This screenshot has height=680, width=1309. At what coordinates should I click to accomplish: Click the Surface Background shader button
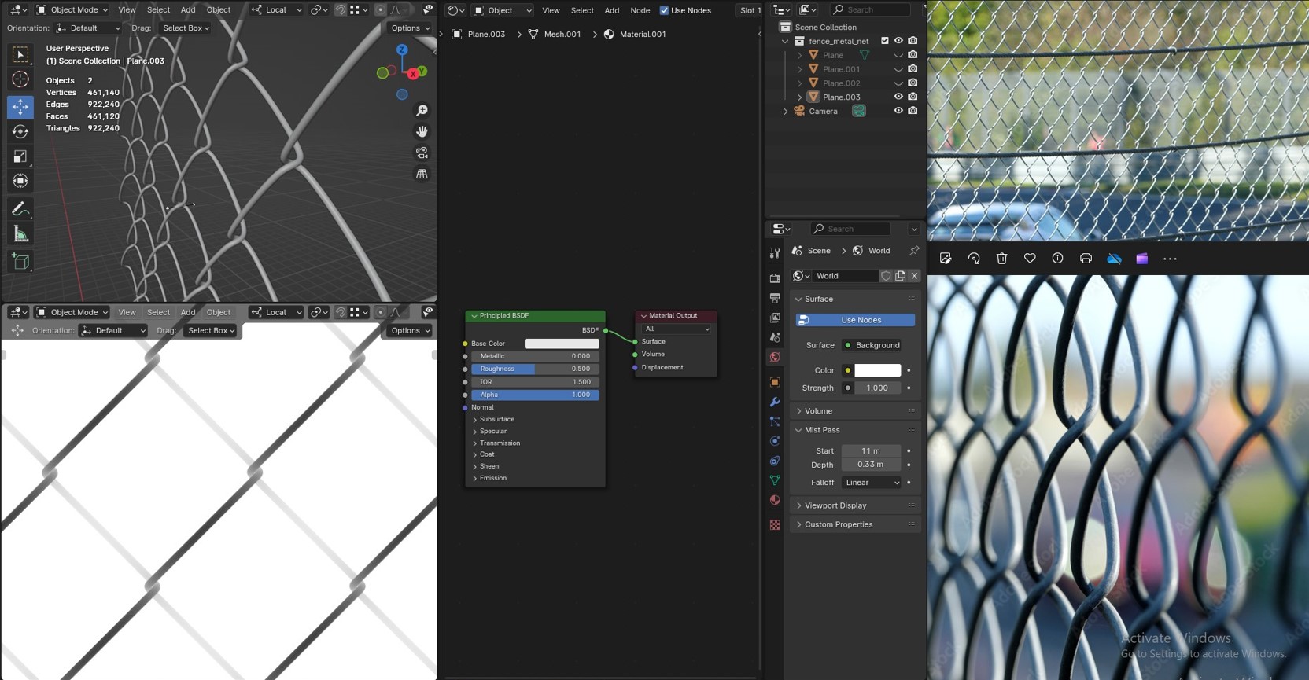pos(872,345)
